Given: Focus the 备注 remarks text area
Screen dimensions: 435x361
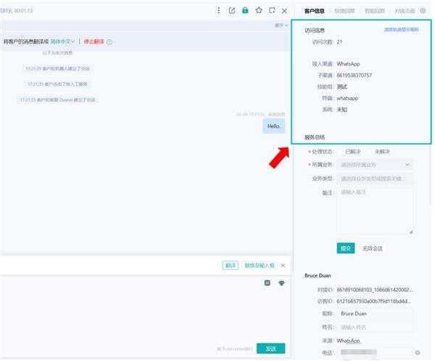Looking at the screenshot, I should coord(375,211).
